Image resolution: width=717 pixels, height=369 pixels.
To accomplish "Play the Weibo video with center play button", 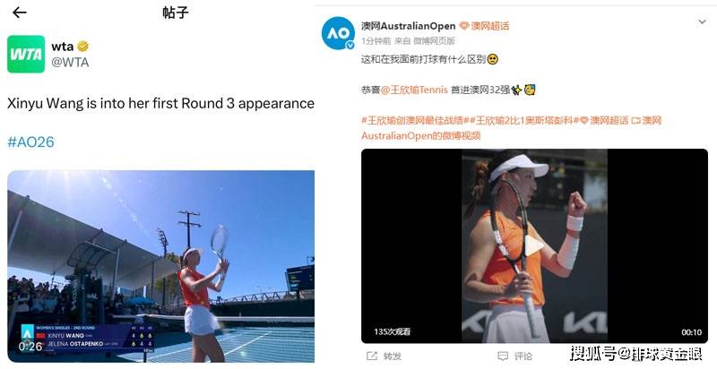I will pyautogui.click(x=533, y=245).
